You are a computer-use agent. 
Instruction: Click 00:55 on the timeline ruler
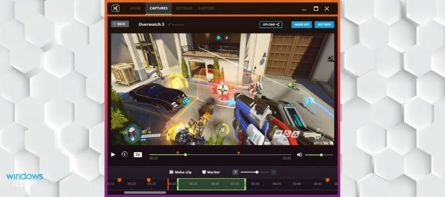pyautogui.click(x=277, y=184)
